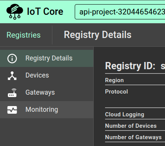Viewport: 165px width, 146px height.
Task: Select Registry Details in sidebar
Action: coord(47,59)
